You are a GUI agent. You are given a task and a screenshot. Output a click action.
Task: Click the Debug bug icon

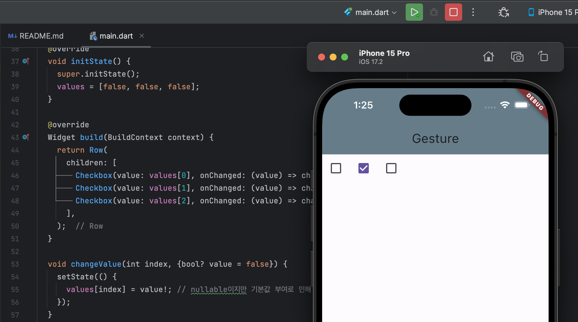coord(434,12)
